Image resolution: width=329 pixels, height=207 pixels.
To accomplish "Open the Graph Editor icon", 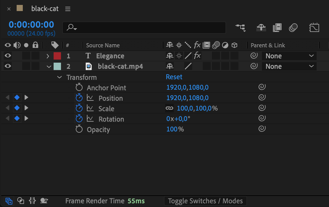I will (x=314, y=28).
